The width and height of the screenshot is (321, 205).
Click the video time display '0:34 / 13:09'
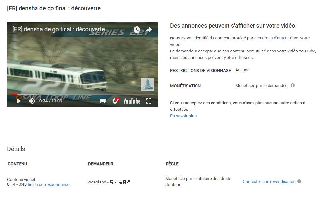click(51, 101)
